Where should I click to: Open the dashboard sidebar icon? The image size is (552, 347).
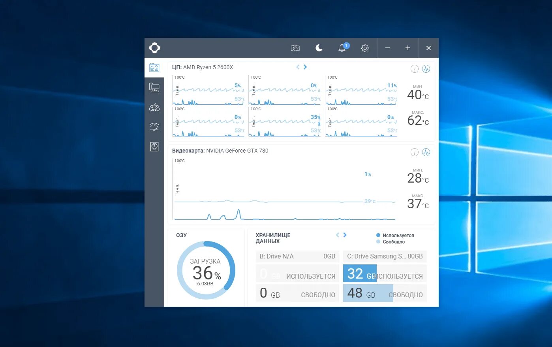coord(154,68)
